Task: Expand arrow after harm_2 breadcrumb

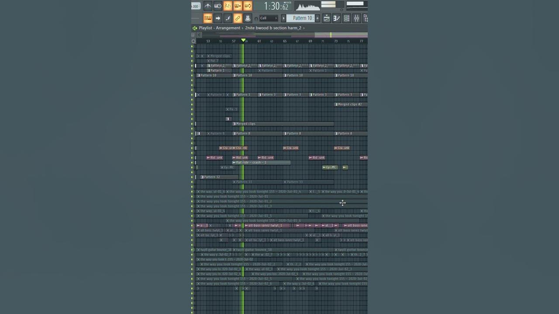Action: [304, 28]
